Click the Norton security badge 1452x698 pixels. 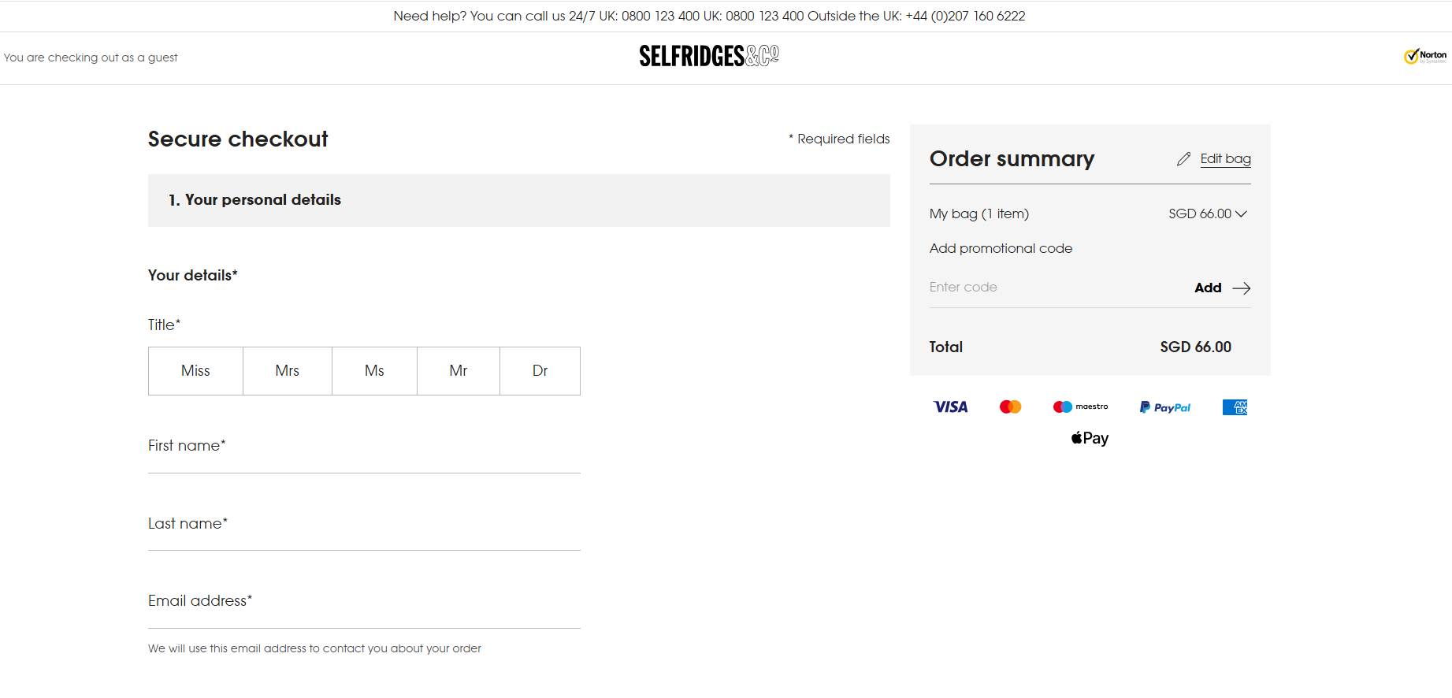tap(1424, 56)
